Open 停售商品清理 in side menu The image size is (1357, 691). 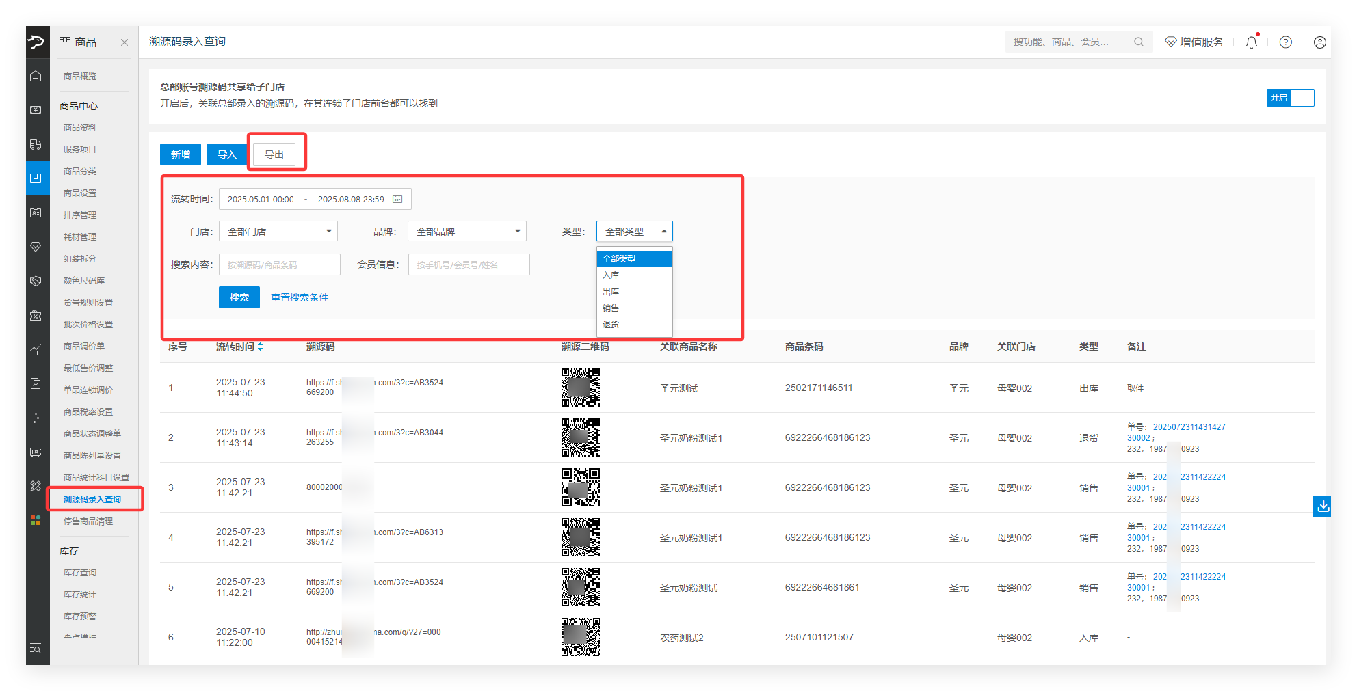(88, 521)
